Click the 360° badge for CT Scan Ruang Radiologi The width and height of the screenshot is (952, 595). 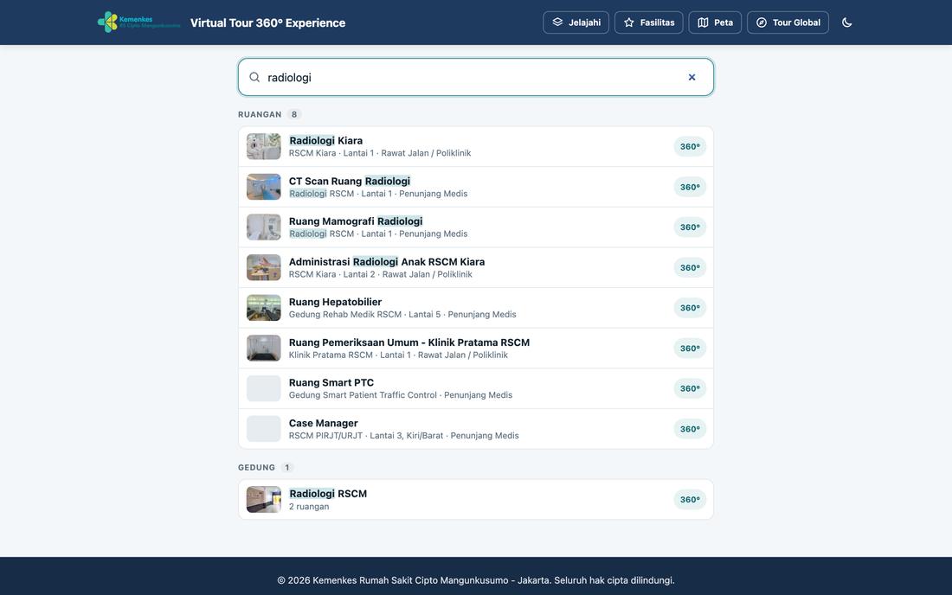(x=690, y=187)
